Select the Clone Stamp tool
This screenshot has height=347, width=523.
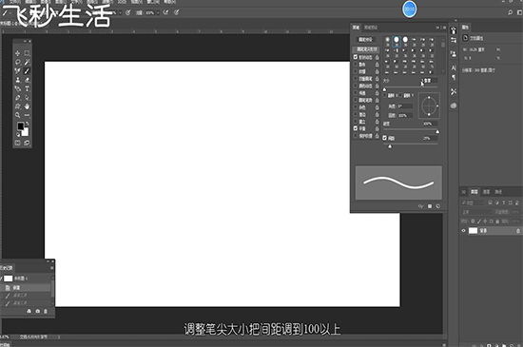click(18, 80)
